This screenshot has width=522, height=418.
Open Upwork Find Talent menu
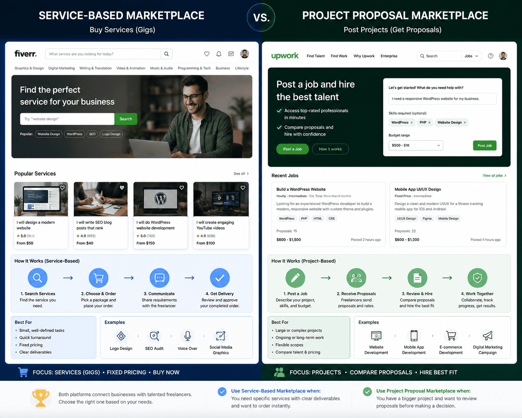[x=316, y=56]
